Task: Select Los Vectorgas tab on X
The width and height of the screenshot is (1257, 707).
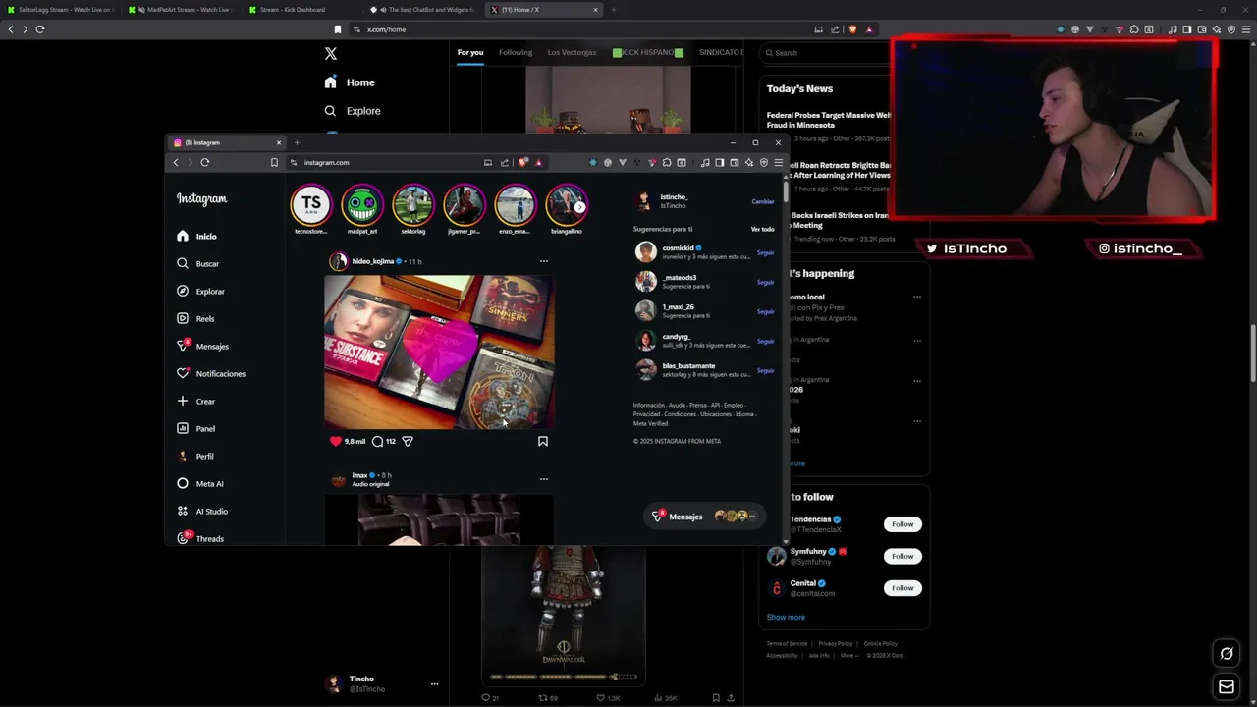Action: pos(572,52)
